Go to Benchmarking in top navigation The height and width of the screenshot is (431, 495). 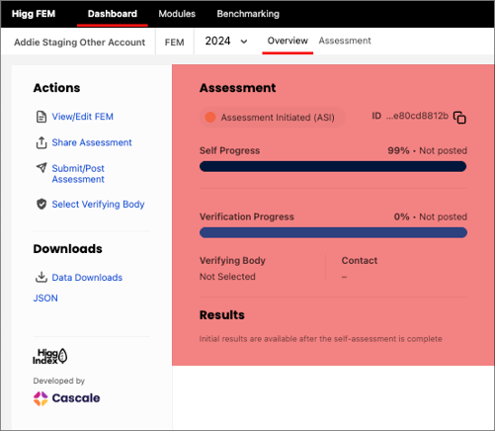[x=248, y=14]
